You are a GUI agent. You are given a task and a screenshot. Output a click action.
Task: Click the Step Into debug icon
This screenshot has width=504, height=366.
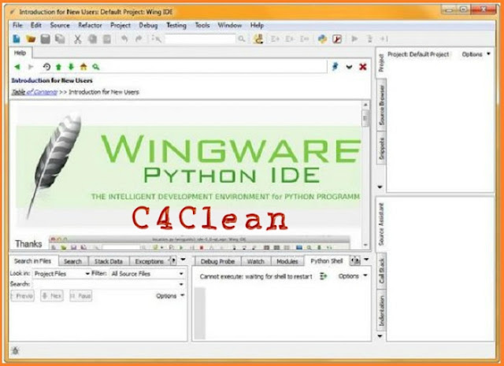pyautogui.click(x=369, y=39)
